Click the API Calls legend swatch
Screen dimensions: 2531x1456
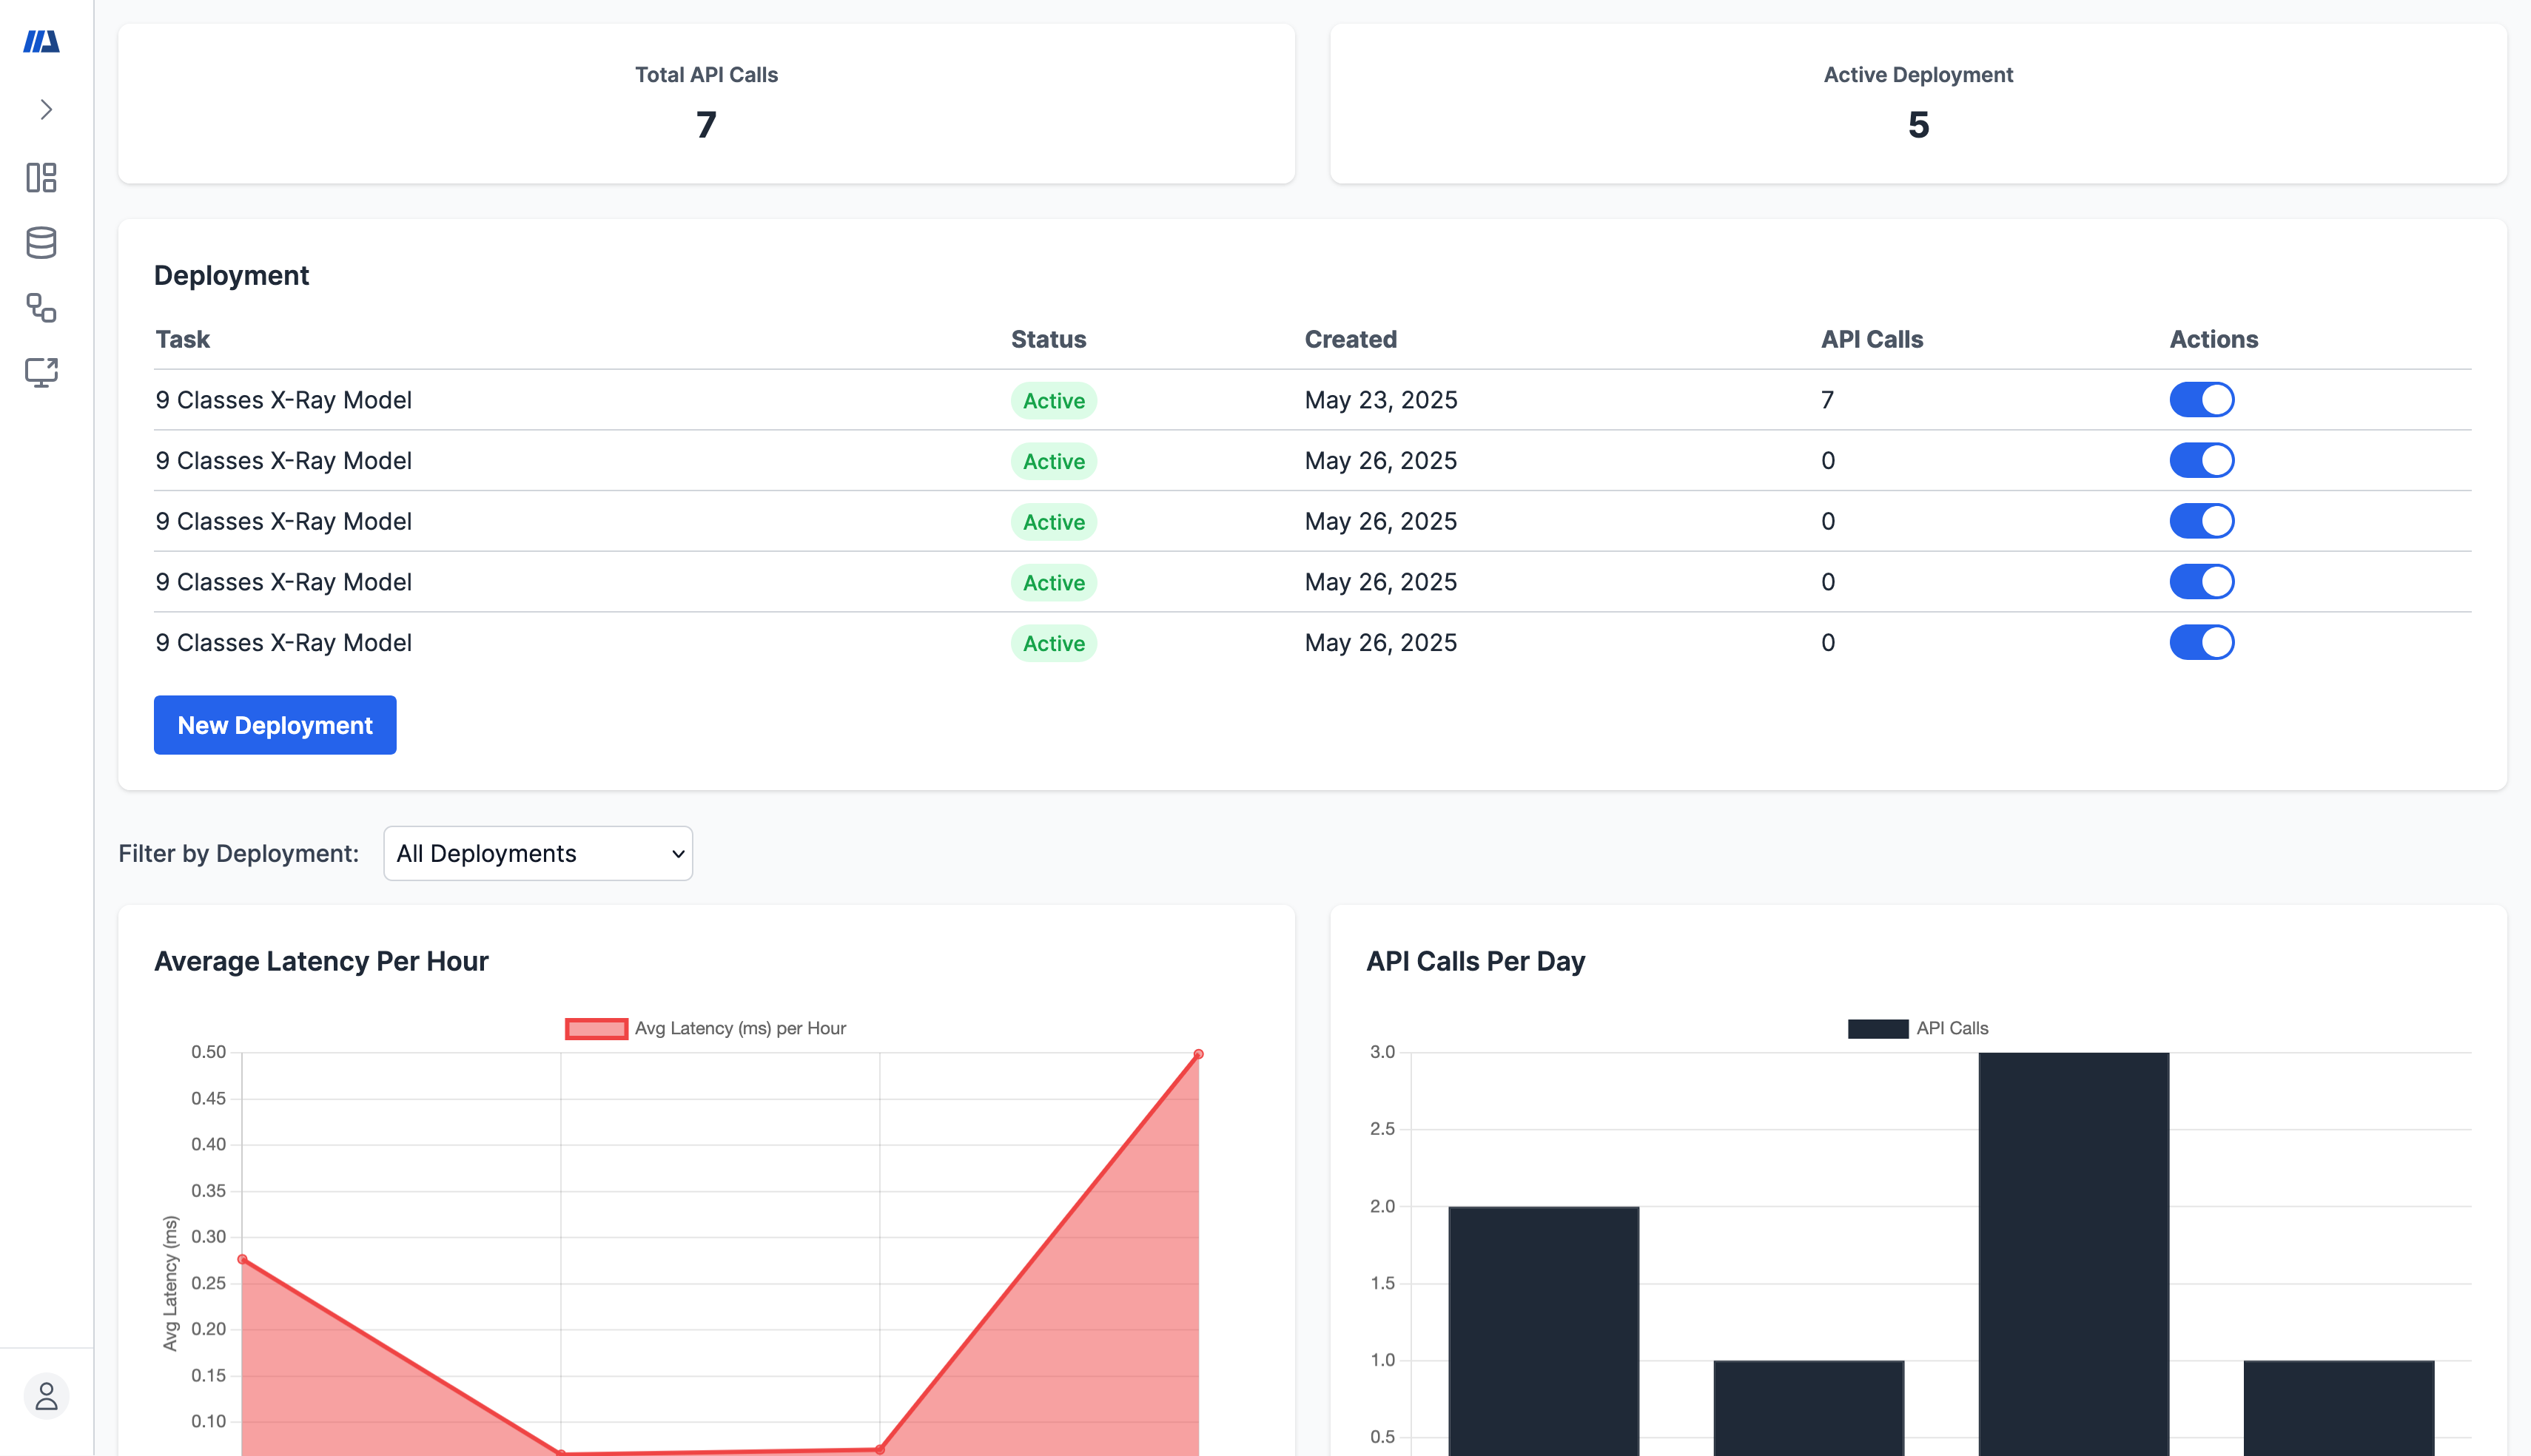(x=1877, y=1028)
